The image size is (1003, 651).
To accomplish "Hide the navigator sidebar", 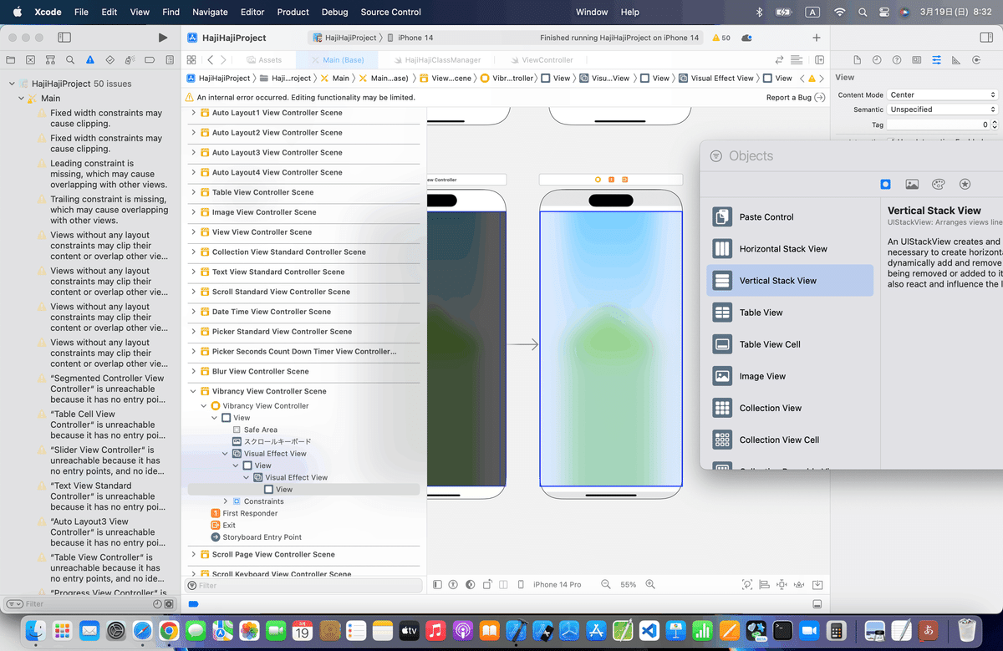I will 64,38.
